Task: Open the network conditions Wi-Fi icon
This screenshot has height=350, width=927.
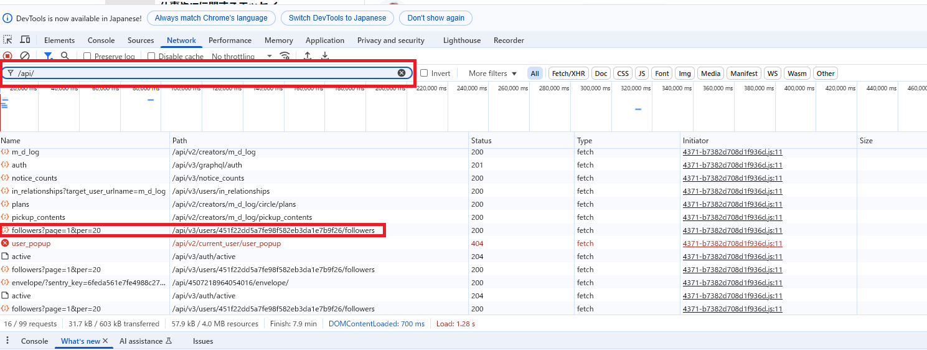Action: [x=285, y=56]
